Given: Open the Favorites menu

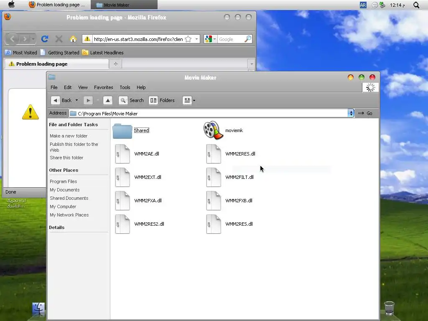Looking at the screenshot, I should [104, 87].
